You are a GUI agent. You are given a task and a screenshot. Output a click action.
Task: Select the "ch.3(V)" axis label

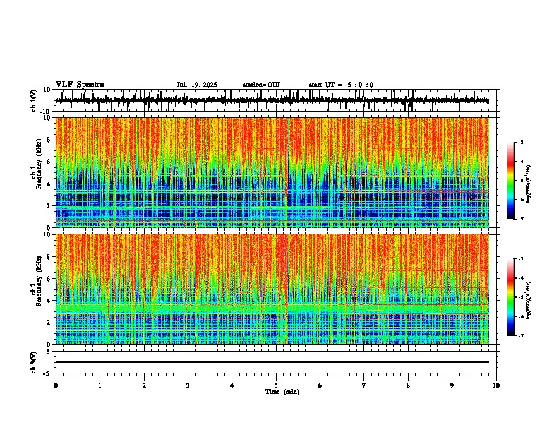click(34, 362)
